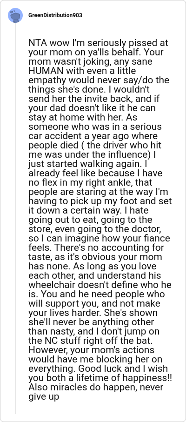Click the text 'the NC stuff right off the bat'
The image size is (186, 422).
[91, 342]
